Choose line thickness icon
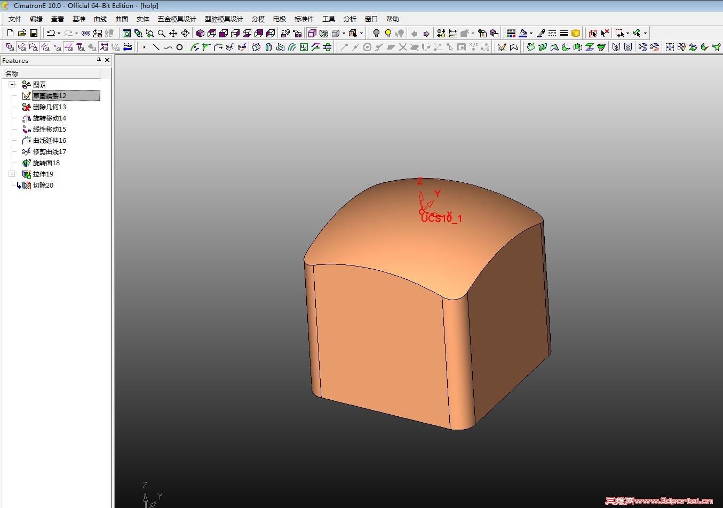The height and width of the screenshot is (508, 723). [564, 33]
